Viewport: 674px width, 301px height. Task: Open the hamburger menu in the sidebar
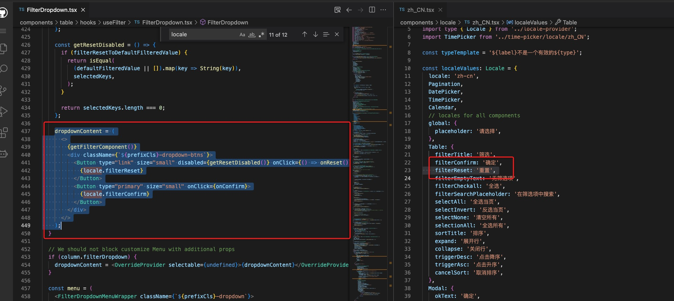(3, 31)
